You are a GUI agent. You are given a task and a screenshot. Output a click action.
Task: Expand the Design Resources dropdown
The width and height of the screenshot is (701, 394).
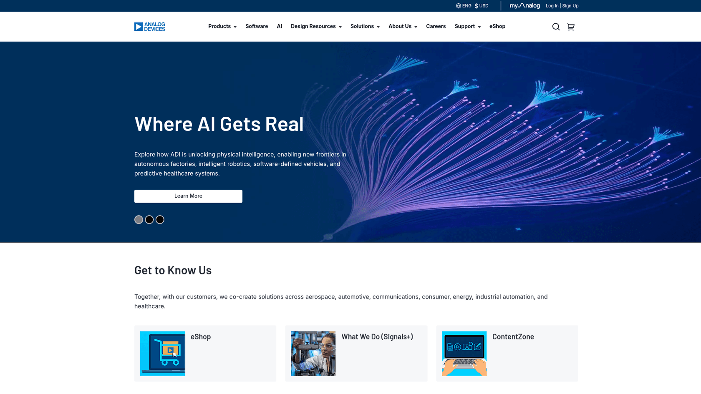pos(316,26)
